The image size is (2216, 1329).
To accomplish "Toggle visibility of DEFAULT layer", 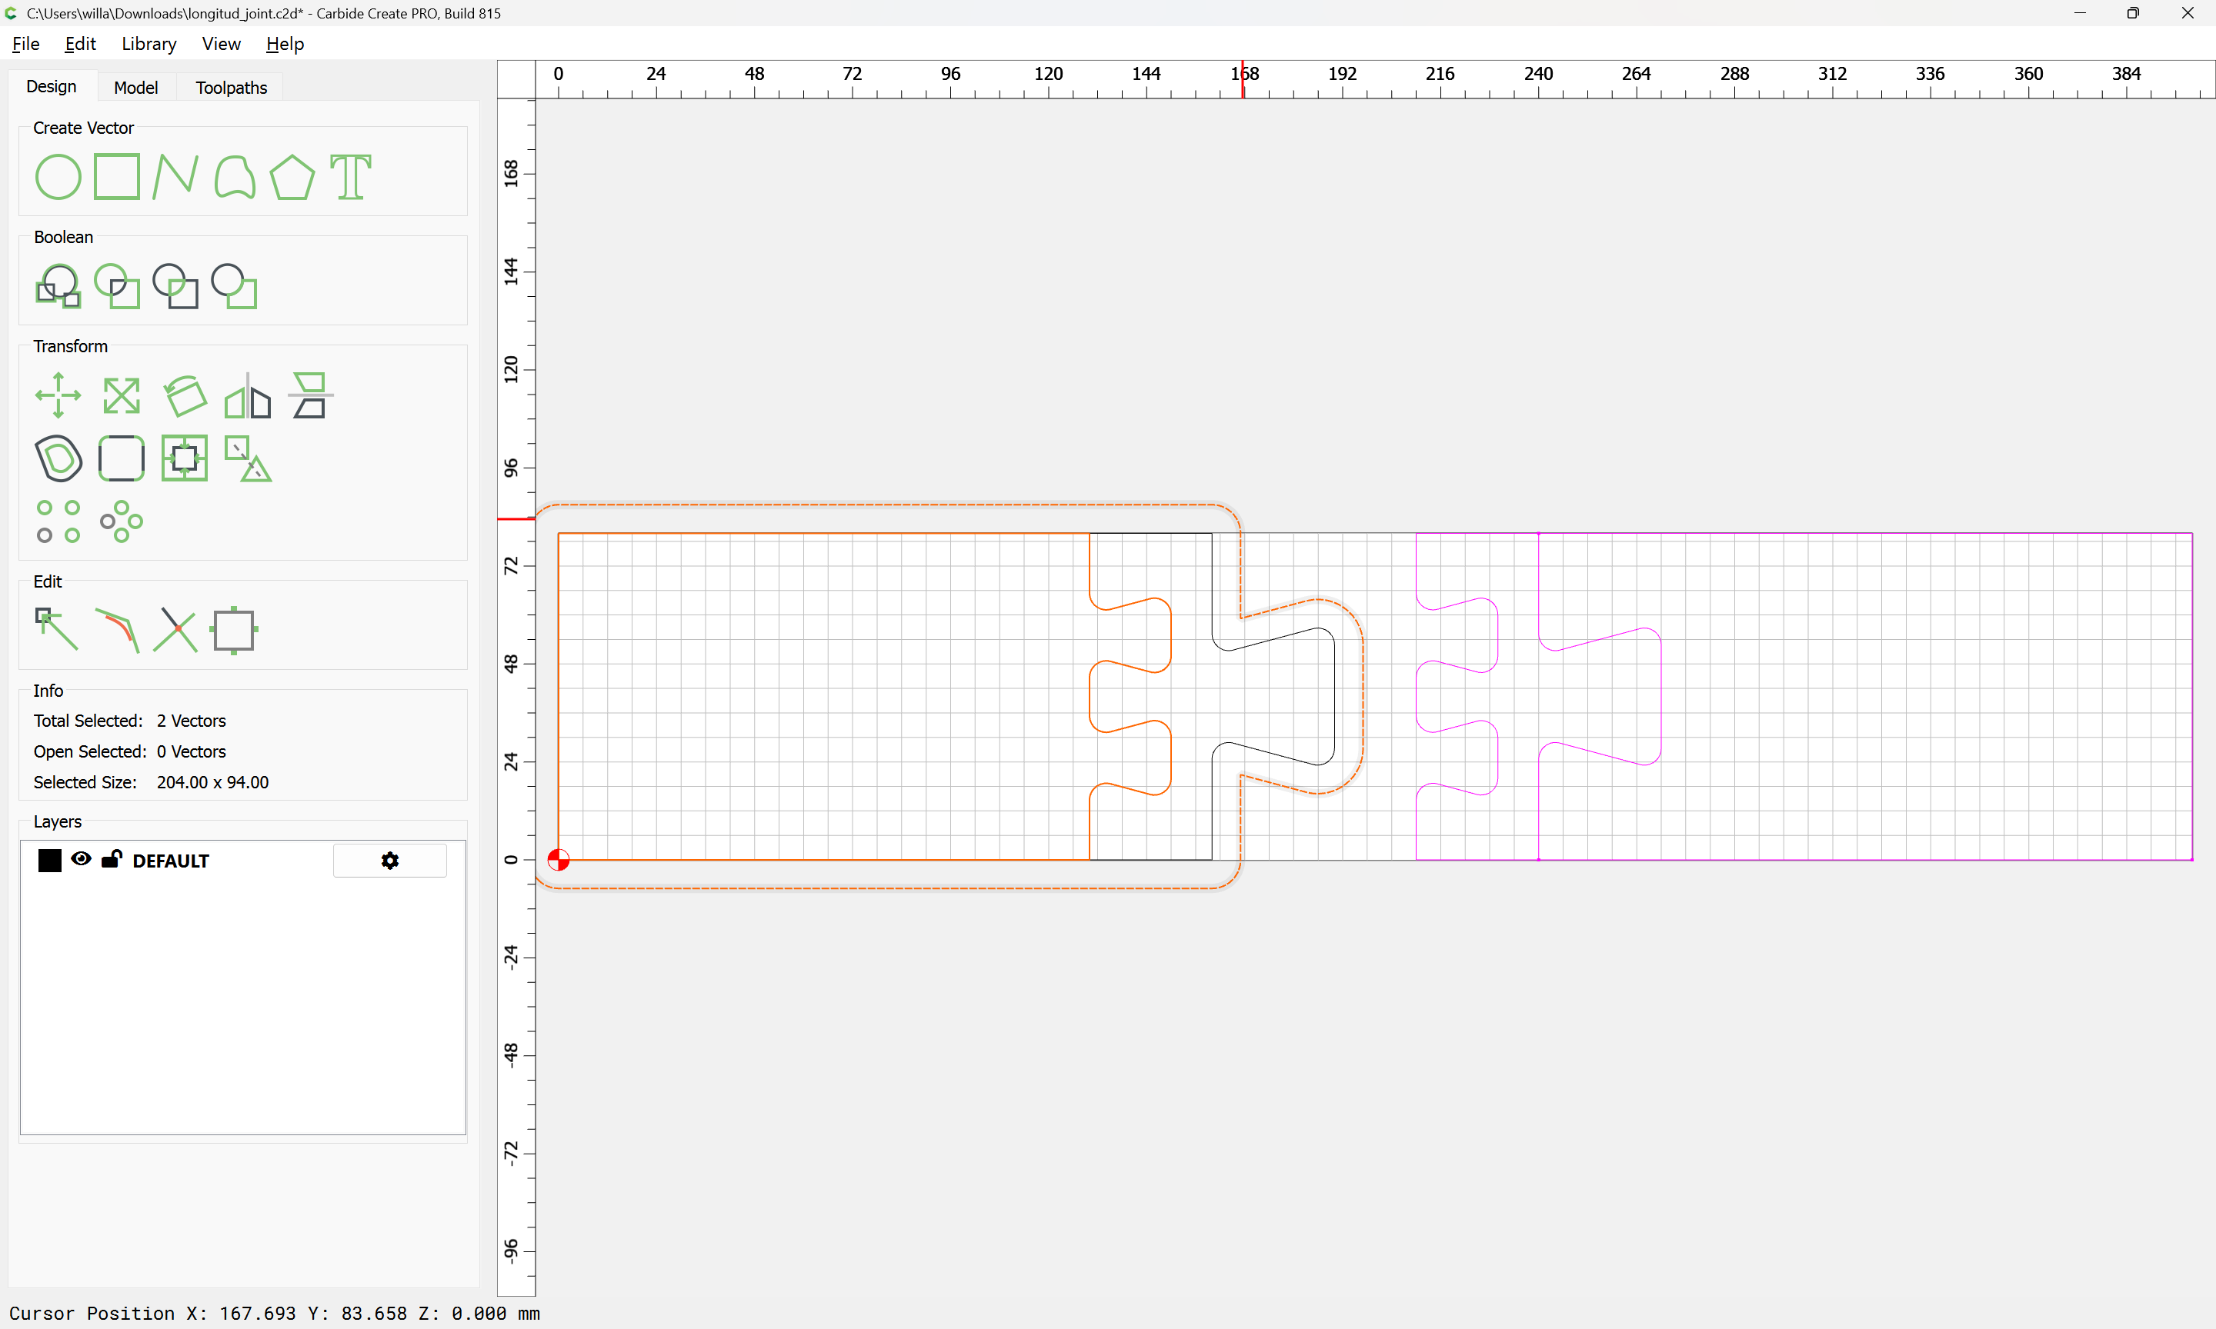I will (x=81, y=859).
